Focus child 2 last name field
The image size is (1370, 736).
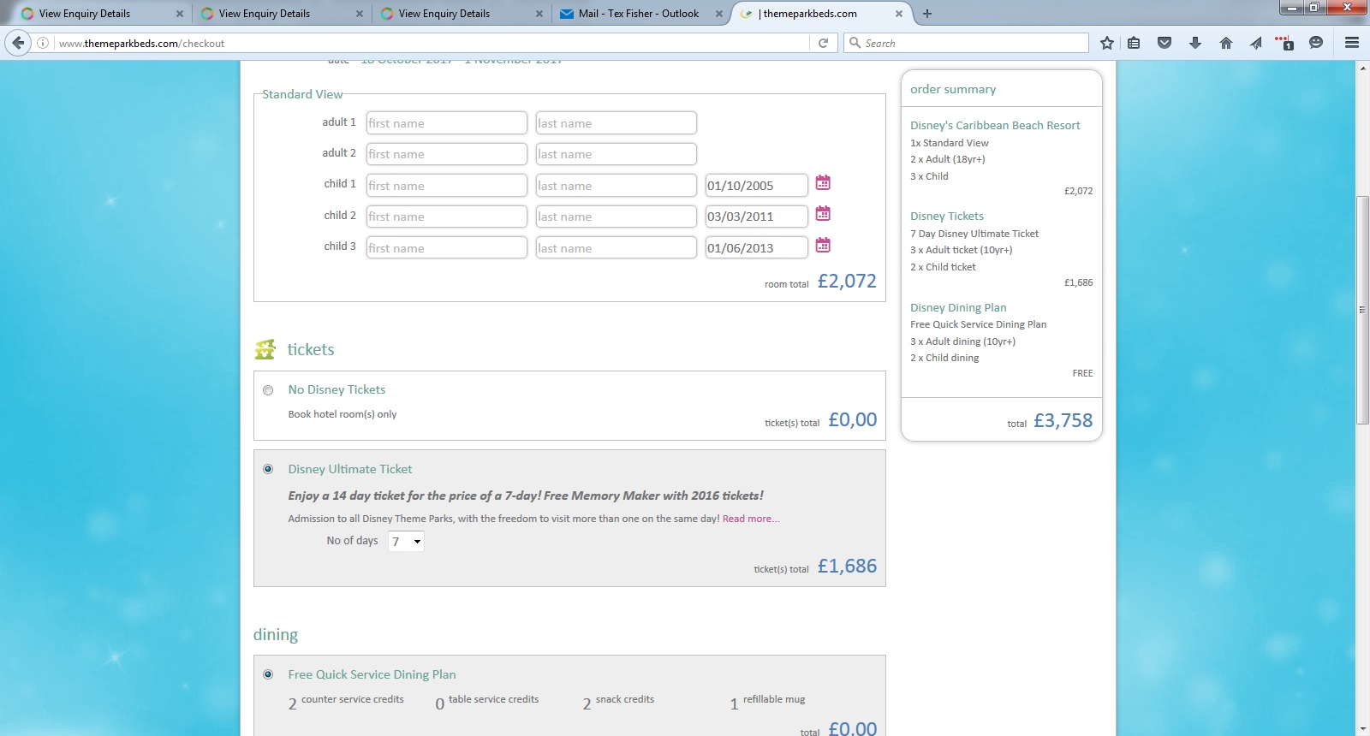pos(616,217)
